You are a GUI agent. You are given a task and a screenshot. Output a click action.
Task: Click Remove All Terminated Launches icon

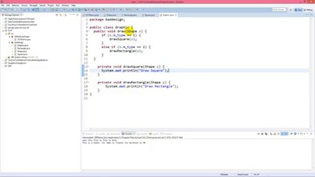pyautogui.click(x=266, y=134)
